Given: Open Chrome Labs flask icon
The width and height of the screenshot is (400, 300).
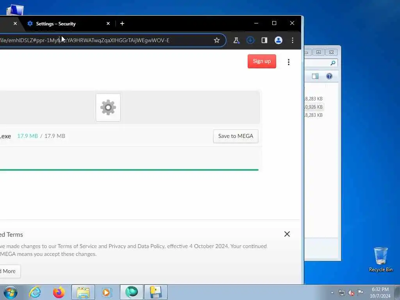Looking at the screenshot, I should pos(236,40).
